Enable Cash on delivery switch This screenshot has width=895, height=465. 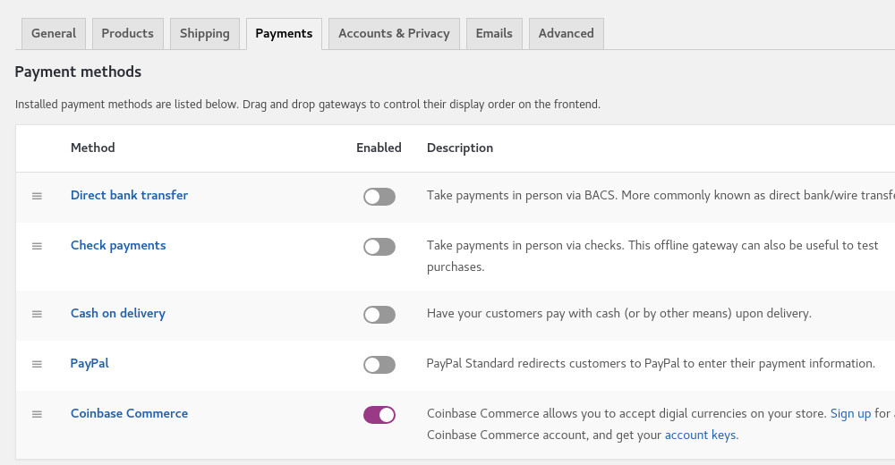point(379,315)
